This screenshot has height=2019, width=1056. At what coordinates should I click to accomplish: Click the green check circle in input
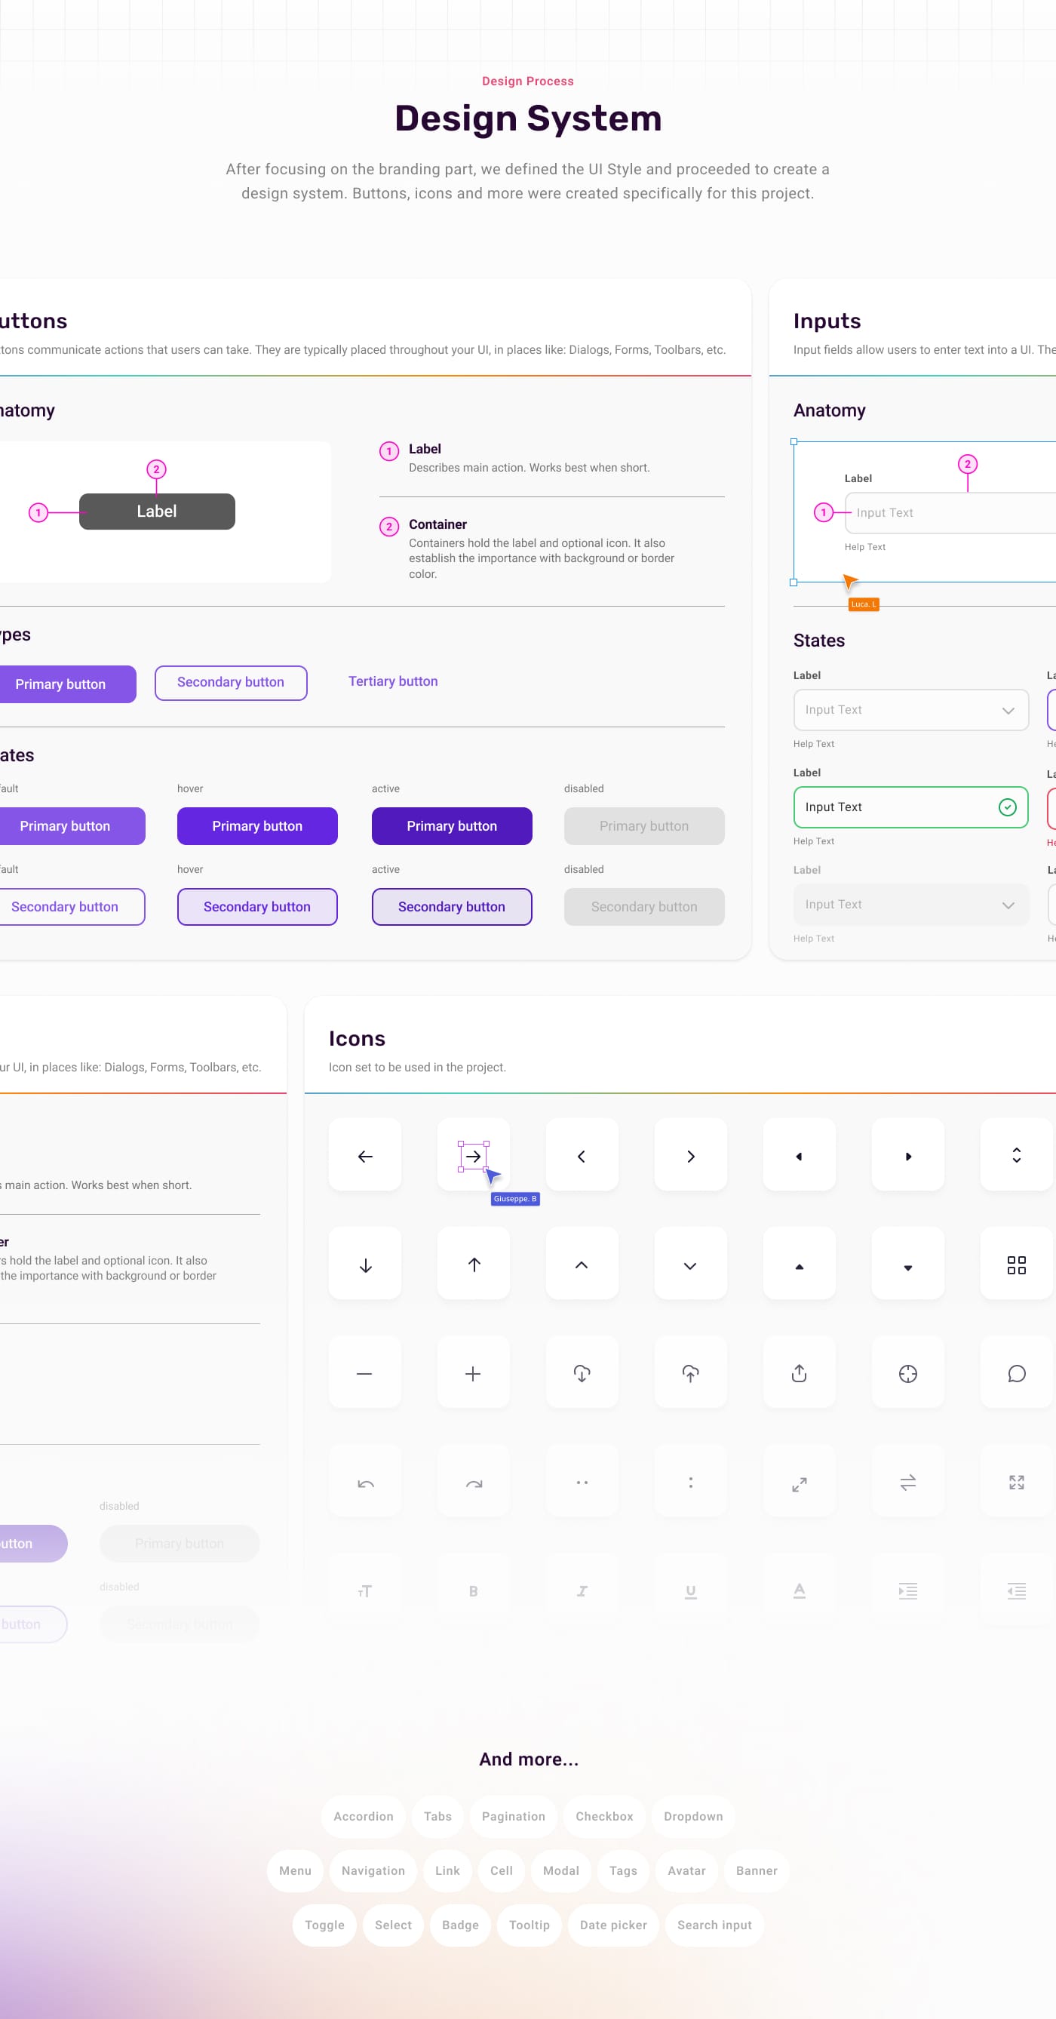click(1008, 807)
